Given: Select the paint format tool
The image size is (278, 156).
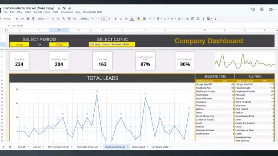Looking at the screenshot, I should coord(33,19).
